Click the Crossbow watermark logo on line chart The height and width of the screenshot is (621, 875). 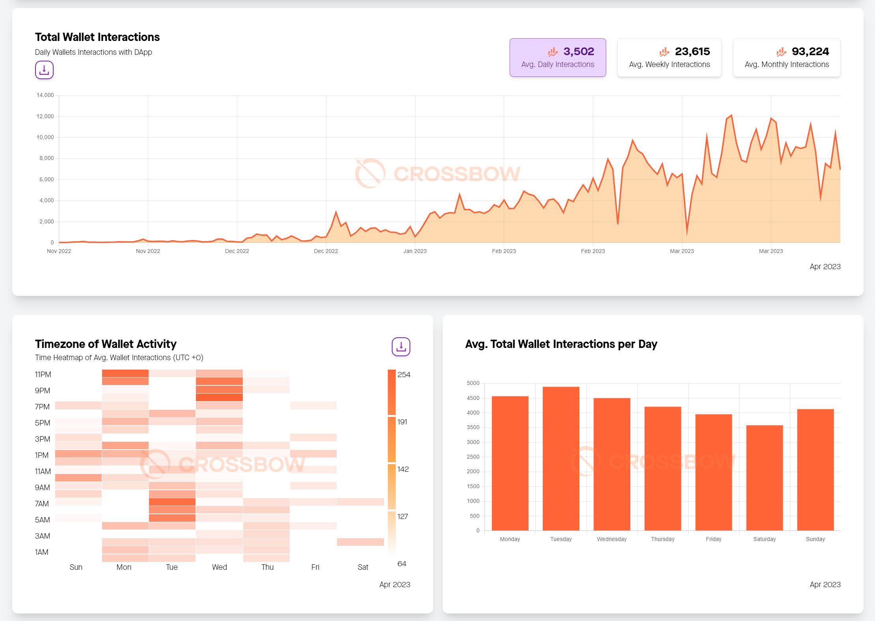(370, 173)
